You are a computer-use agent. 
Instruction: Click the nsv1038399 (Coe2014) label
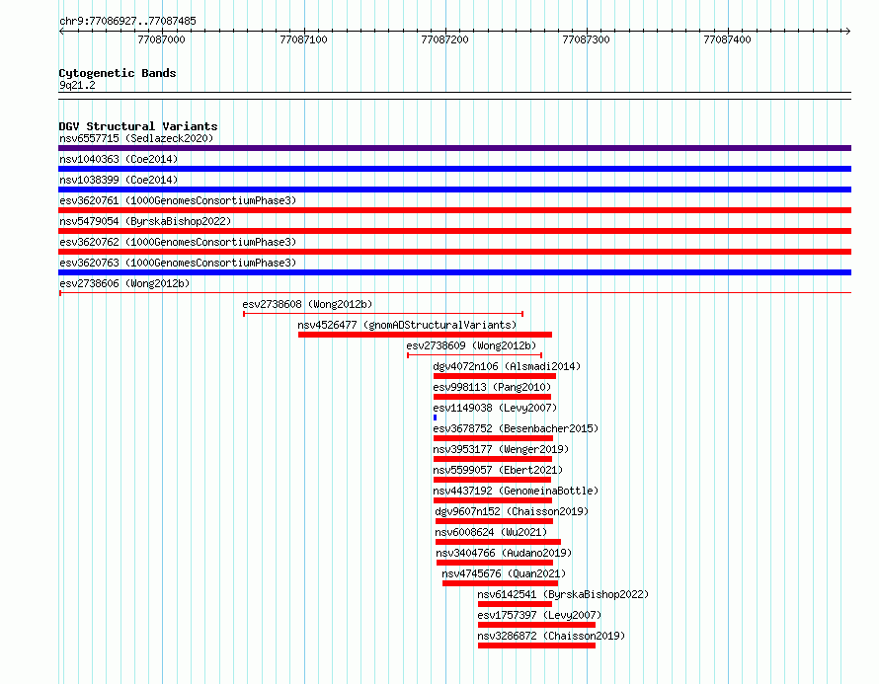pos(119,180)
